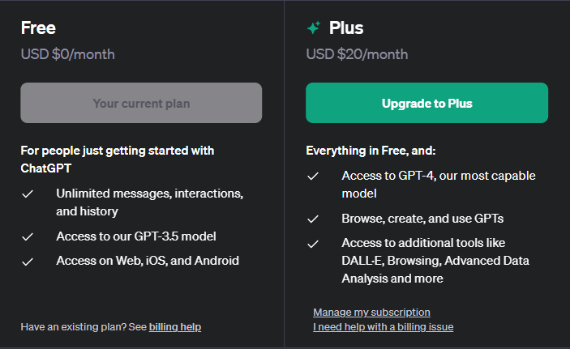Select the Free plan heading

[38, 28]
